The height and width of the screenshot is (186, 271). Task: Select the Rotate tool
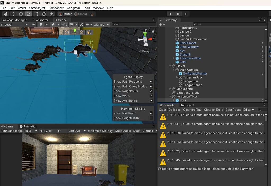21,14
